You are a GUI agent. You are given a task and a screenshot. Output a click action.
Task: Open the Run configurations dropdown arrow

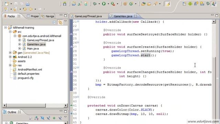108,4
